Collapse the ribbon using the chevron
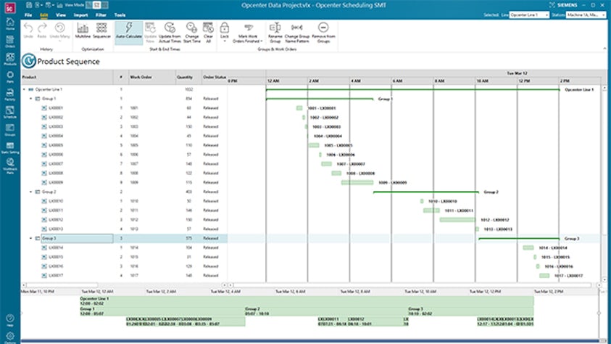The image size is (611, 344). [x=604, y=49]
